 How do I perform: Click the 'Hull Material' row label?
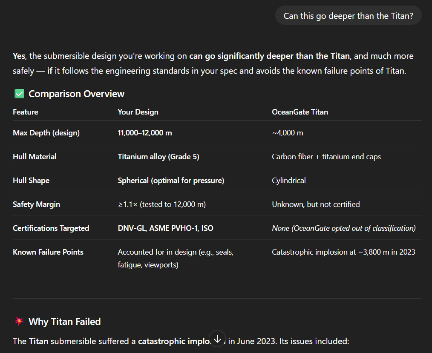click(35, 157)
